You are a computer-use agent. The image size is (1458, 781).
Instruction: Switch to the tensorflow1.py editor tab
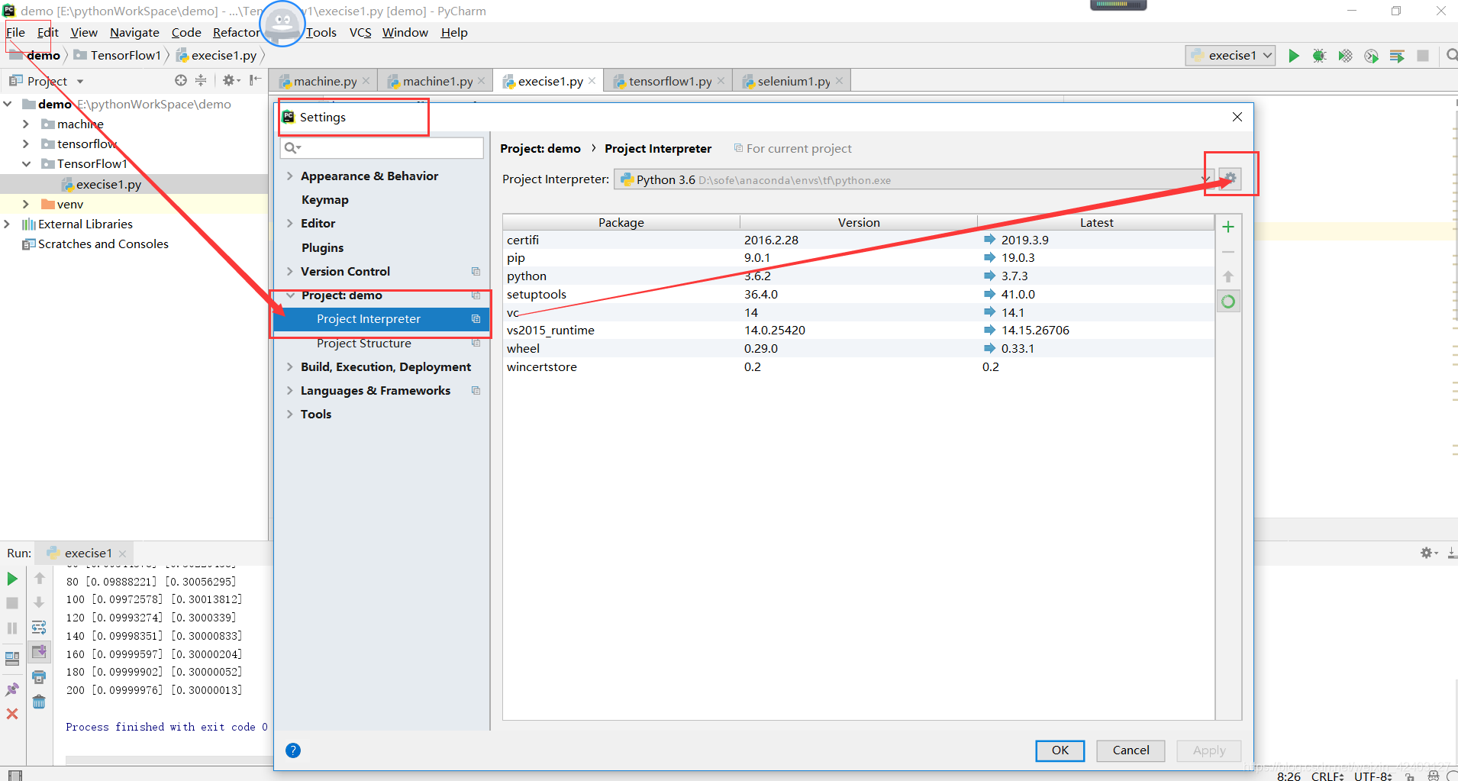[x=669, y=81]
